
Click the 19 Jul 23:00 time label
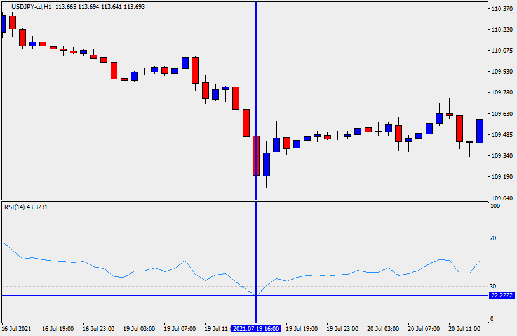[x=343, y=329]
